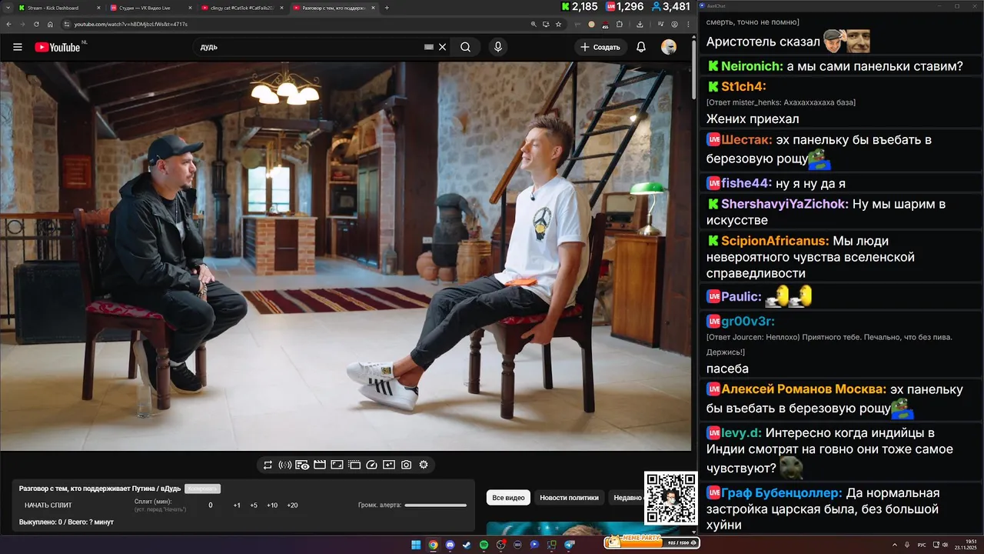Click the QR code overlay
Viewport: 984px width, 554px height.
pos(670,499)
